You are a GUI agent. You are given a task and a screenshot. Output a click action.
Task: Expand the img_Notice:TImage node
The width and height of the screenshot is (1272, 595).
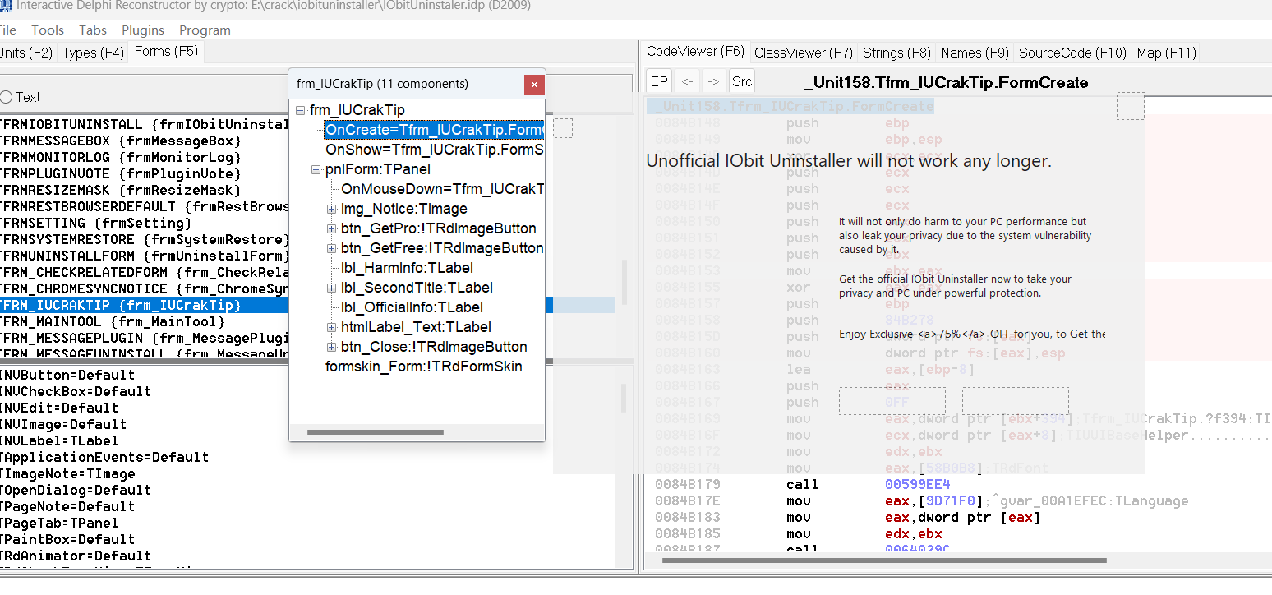[332, 209]
